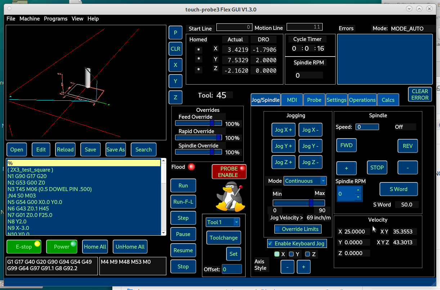
Task: Click the tool Offset input field
Action: [232, 269]
